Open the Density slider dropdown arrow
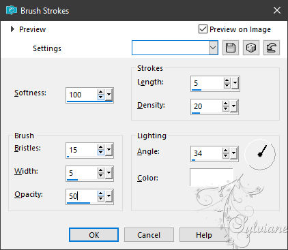 tap(233, 106)
